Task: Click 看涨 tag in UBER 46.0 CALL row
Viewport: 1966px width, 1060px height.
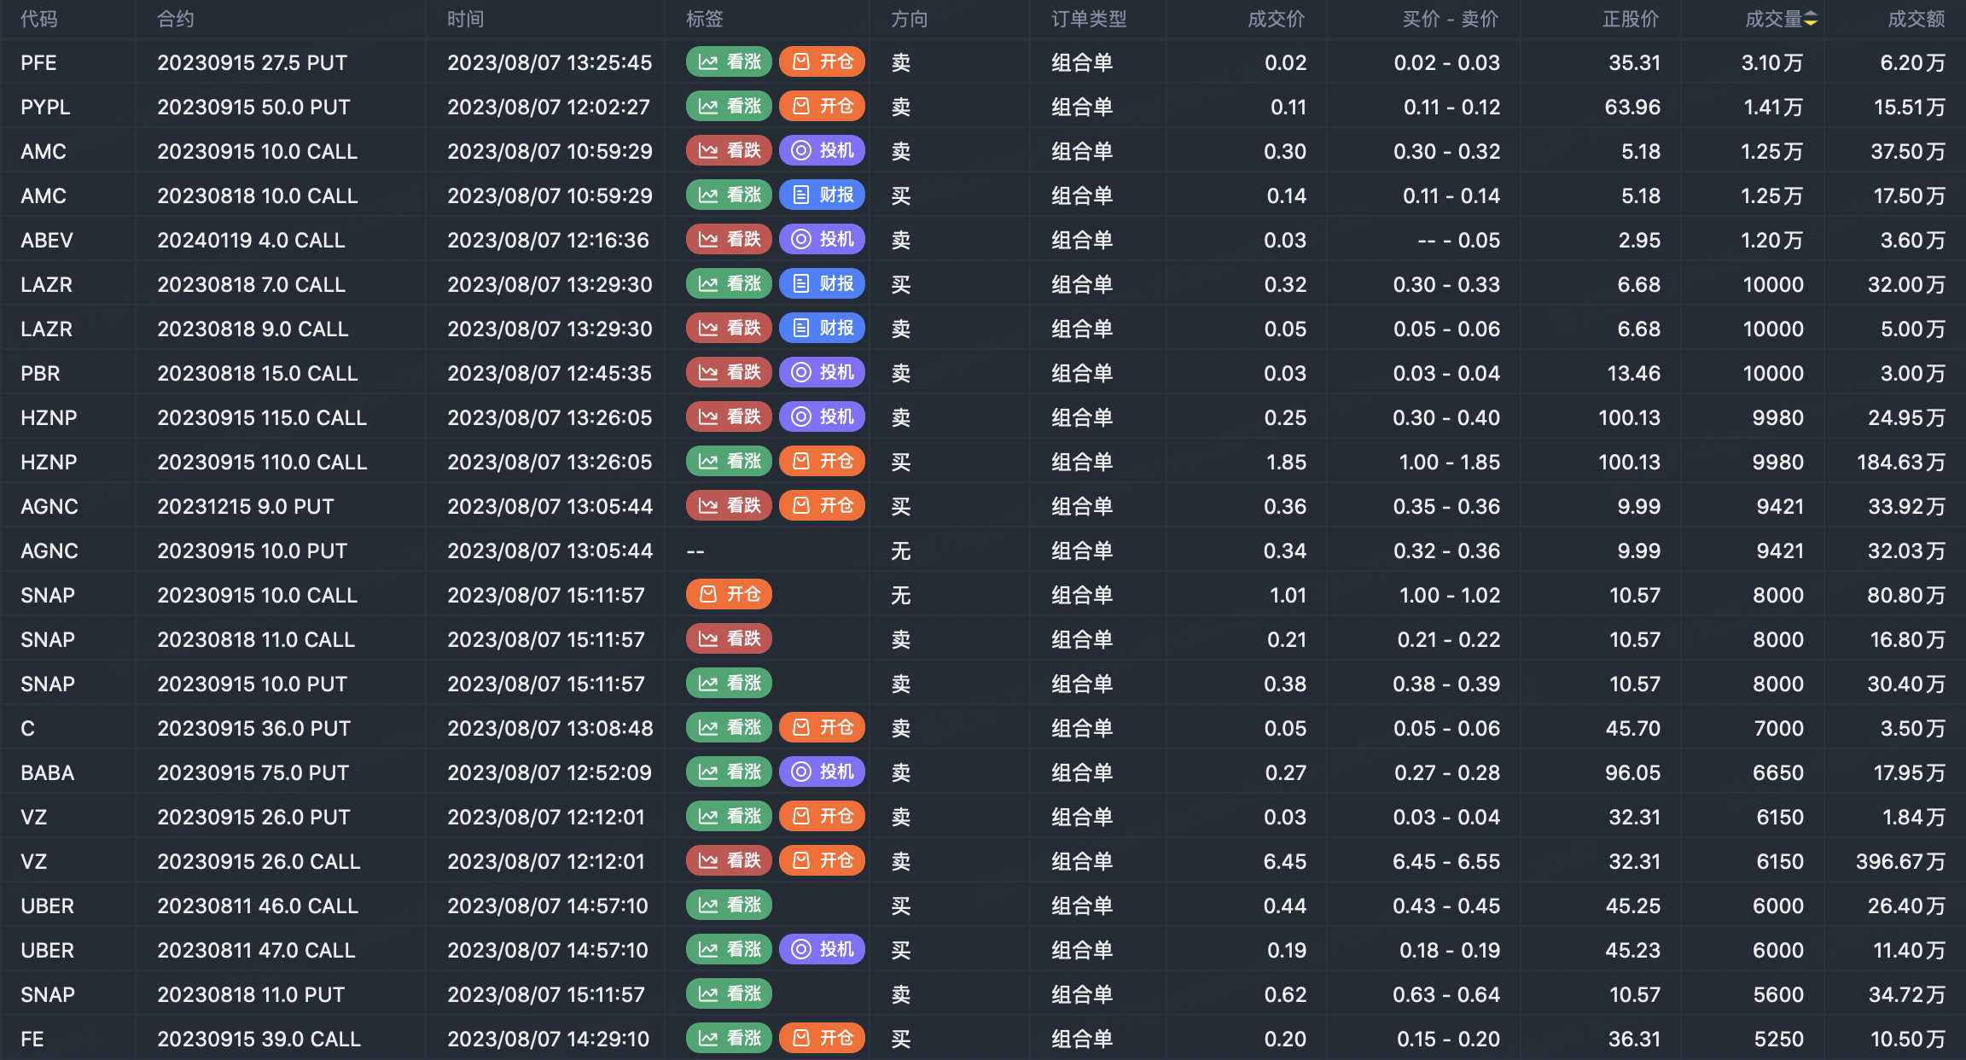Action: tap(729, 905)
